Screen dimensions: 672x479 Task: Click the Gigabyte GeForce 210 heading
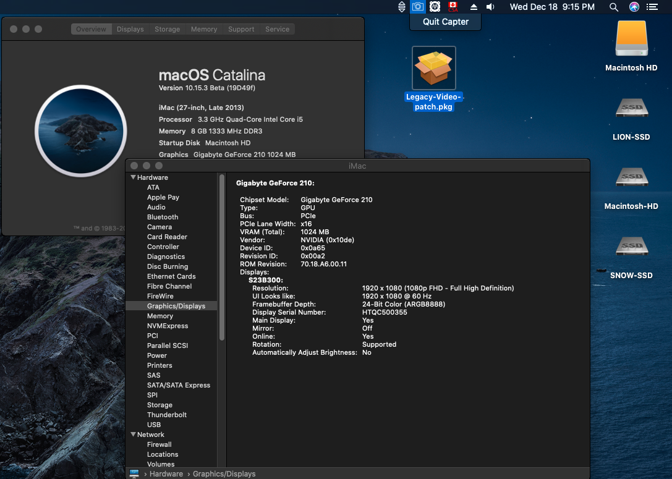[x=275, y=183]
